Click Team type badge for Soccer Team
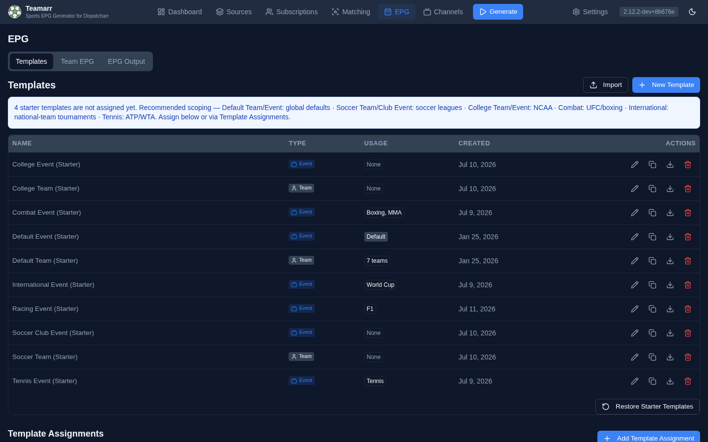 [301, 357]
